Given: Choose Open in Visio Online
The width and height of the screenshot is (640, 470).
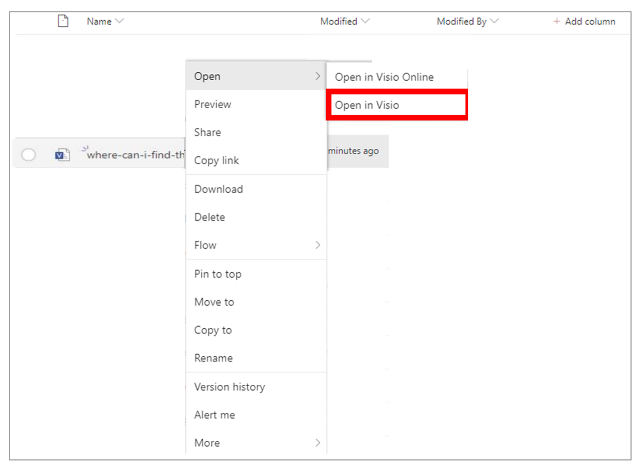Looking at the screenshot, I should pos(397,77).
